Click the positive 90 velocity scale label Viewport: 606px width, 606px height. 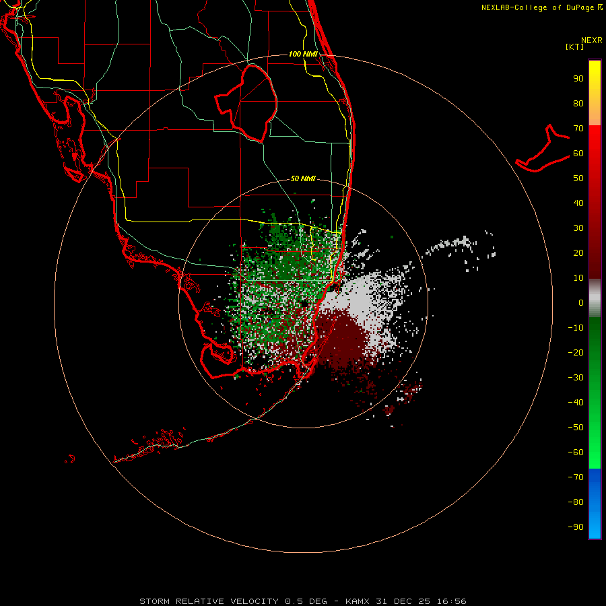(578, 79)
